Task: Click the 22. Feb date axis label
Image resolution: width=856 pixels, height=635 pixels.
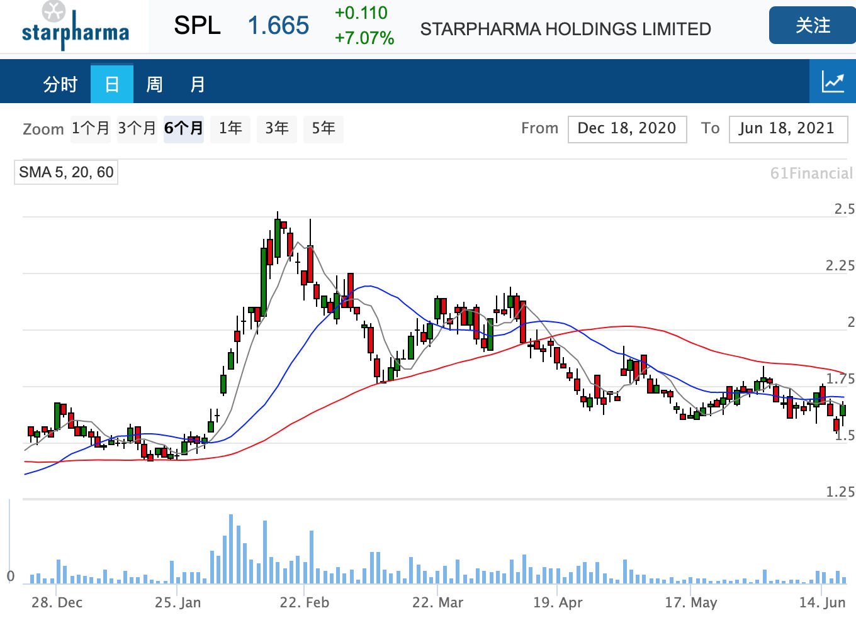Action: [305, 602]
